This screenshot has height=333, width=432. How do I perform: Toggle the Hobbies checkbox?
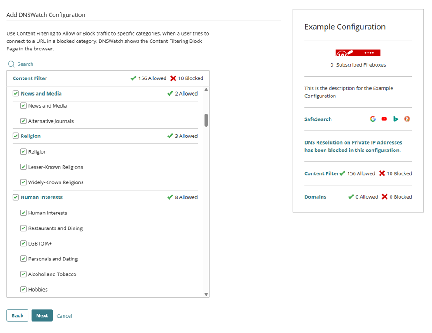23,290
